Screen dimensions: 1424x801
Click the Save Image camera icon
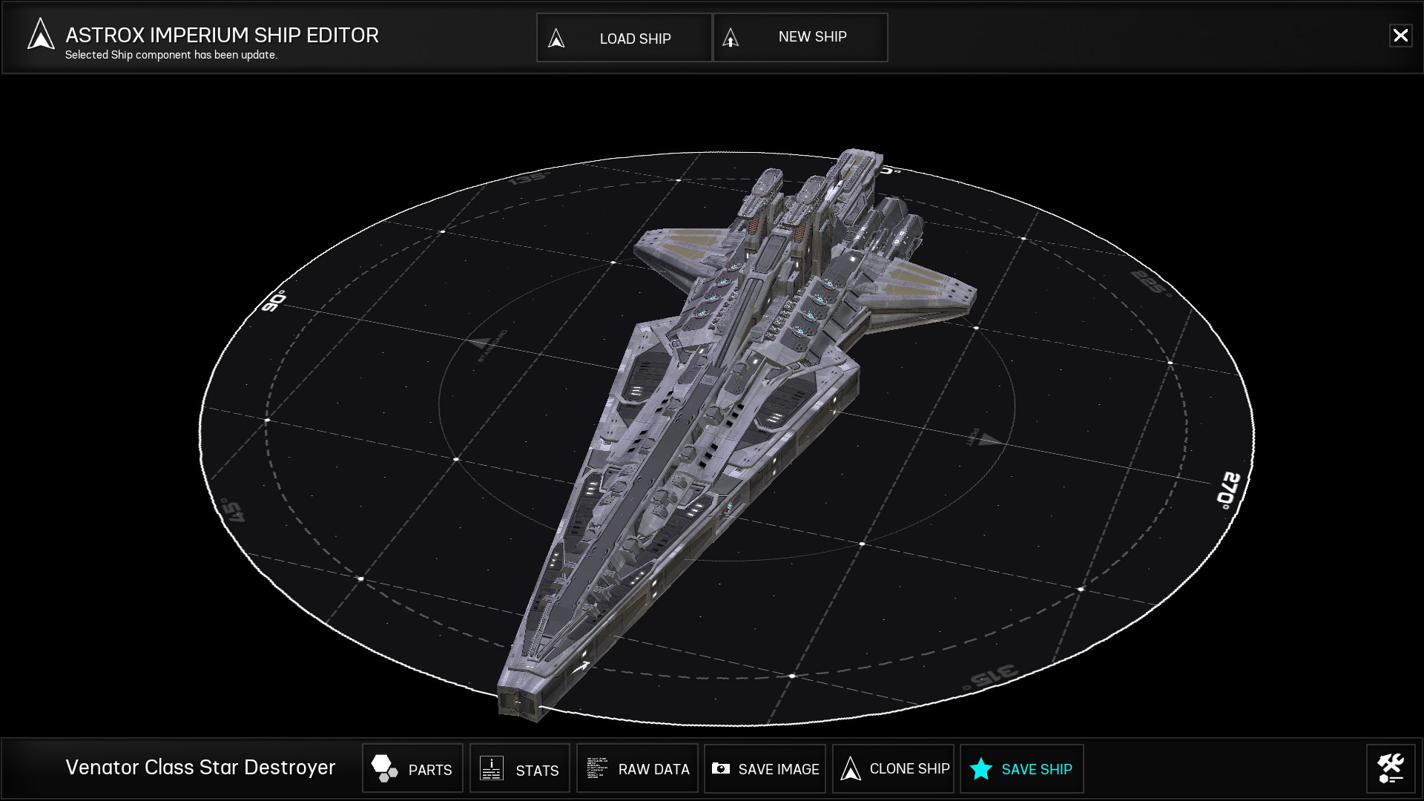click(720, 768)
